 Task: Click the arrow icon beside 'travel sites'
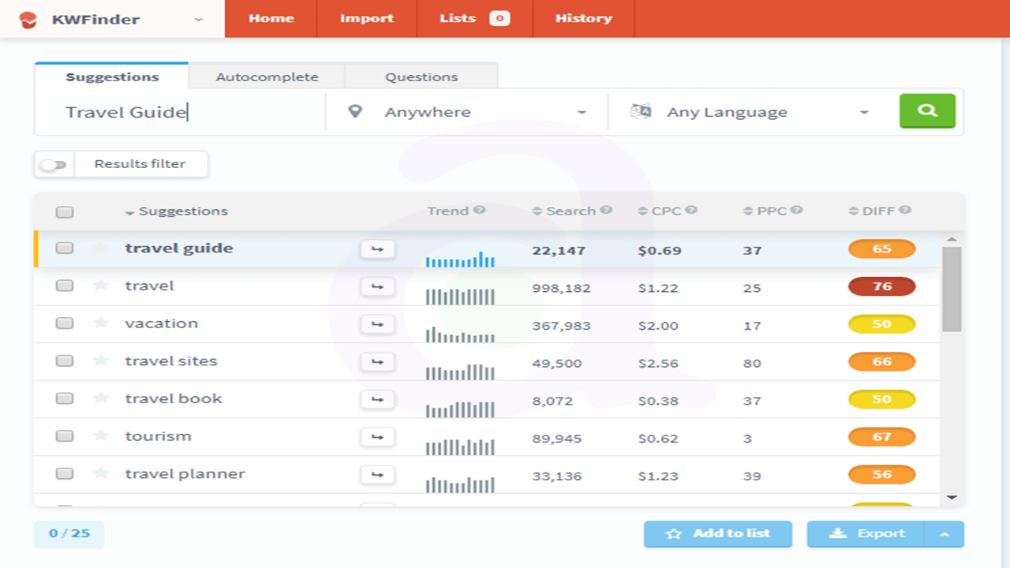377,361
